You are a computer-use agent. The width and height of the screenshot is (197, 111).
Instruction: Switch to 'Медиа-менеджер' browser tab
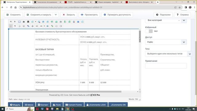pos(108,2)
